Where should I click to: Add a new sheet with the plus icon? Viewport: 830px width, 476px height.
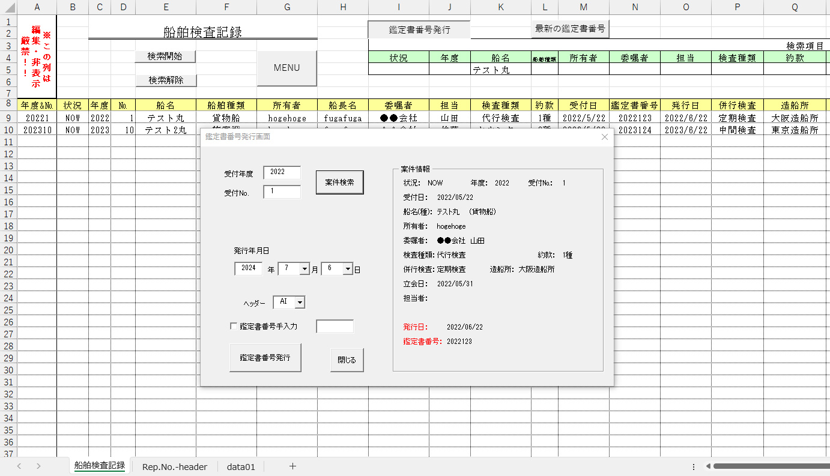pyautogui.click(x=292, y=466)
